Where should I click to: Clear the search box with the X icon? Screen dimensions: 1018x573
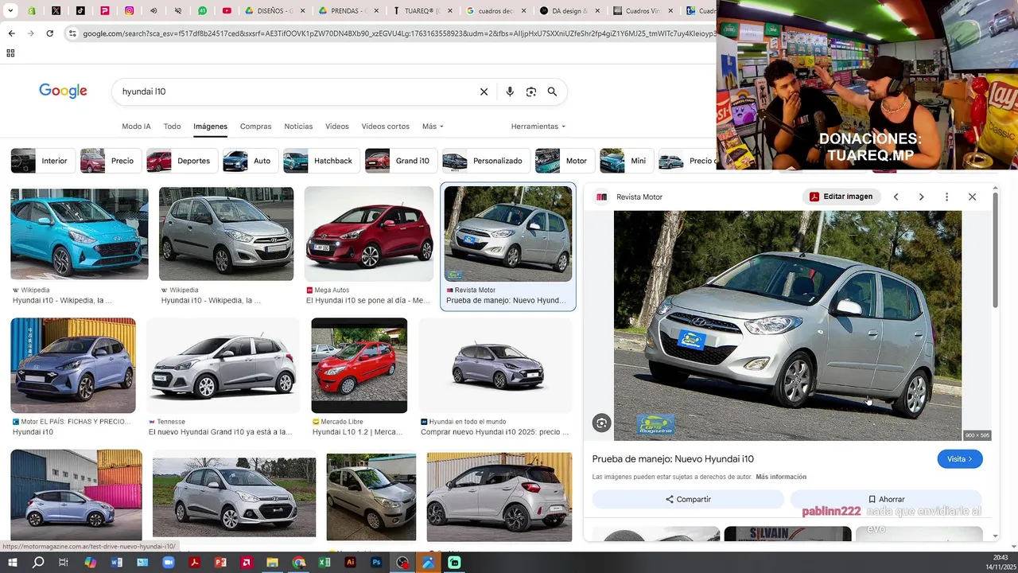coord(484,92)
